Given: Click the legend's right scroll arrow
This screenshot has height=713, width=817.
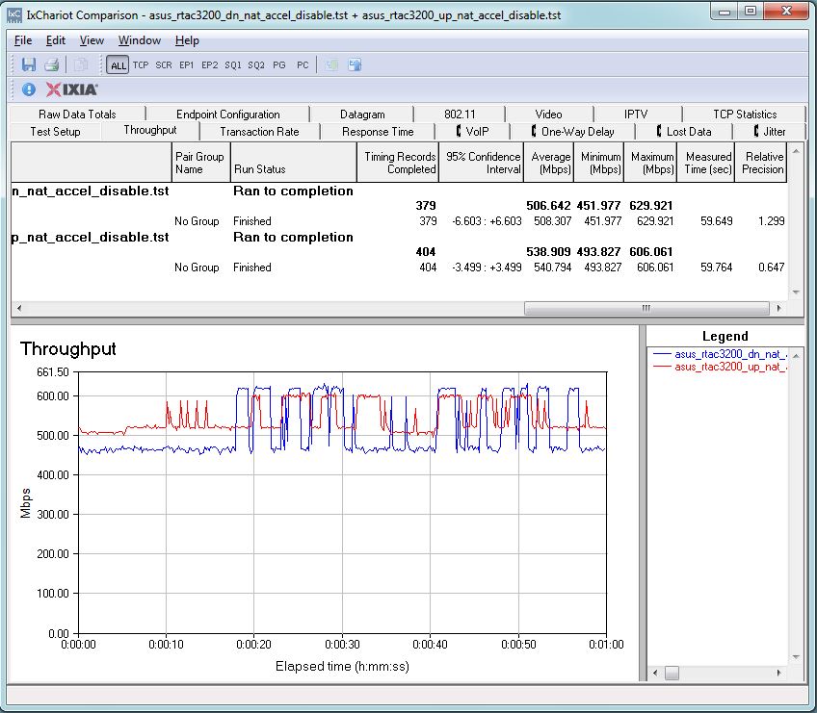Looking at the screenshot, I should (x=779, y=673).
